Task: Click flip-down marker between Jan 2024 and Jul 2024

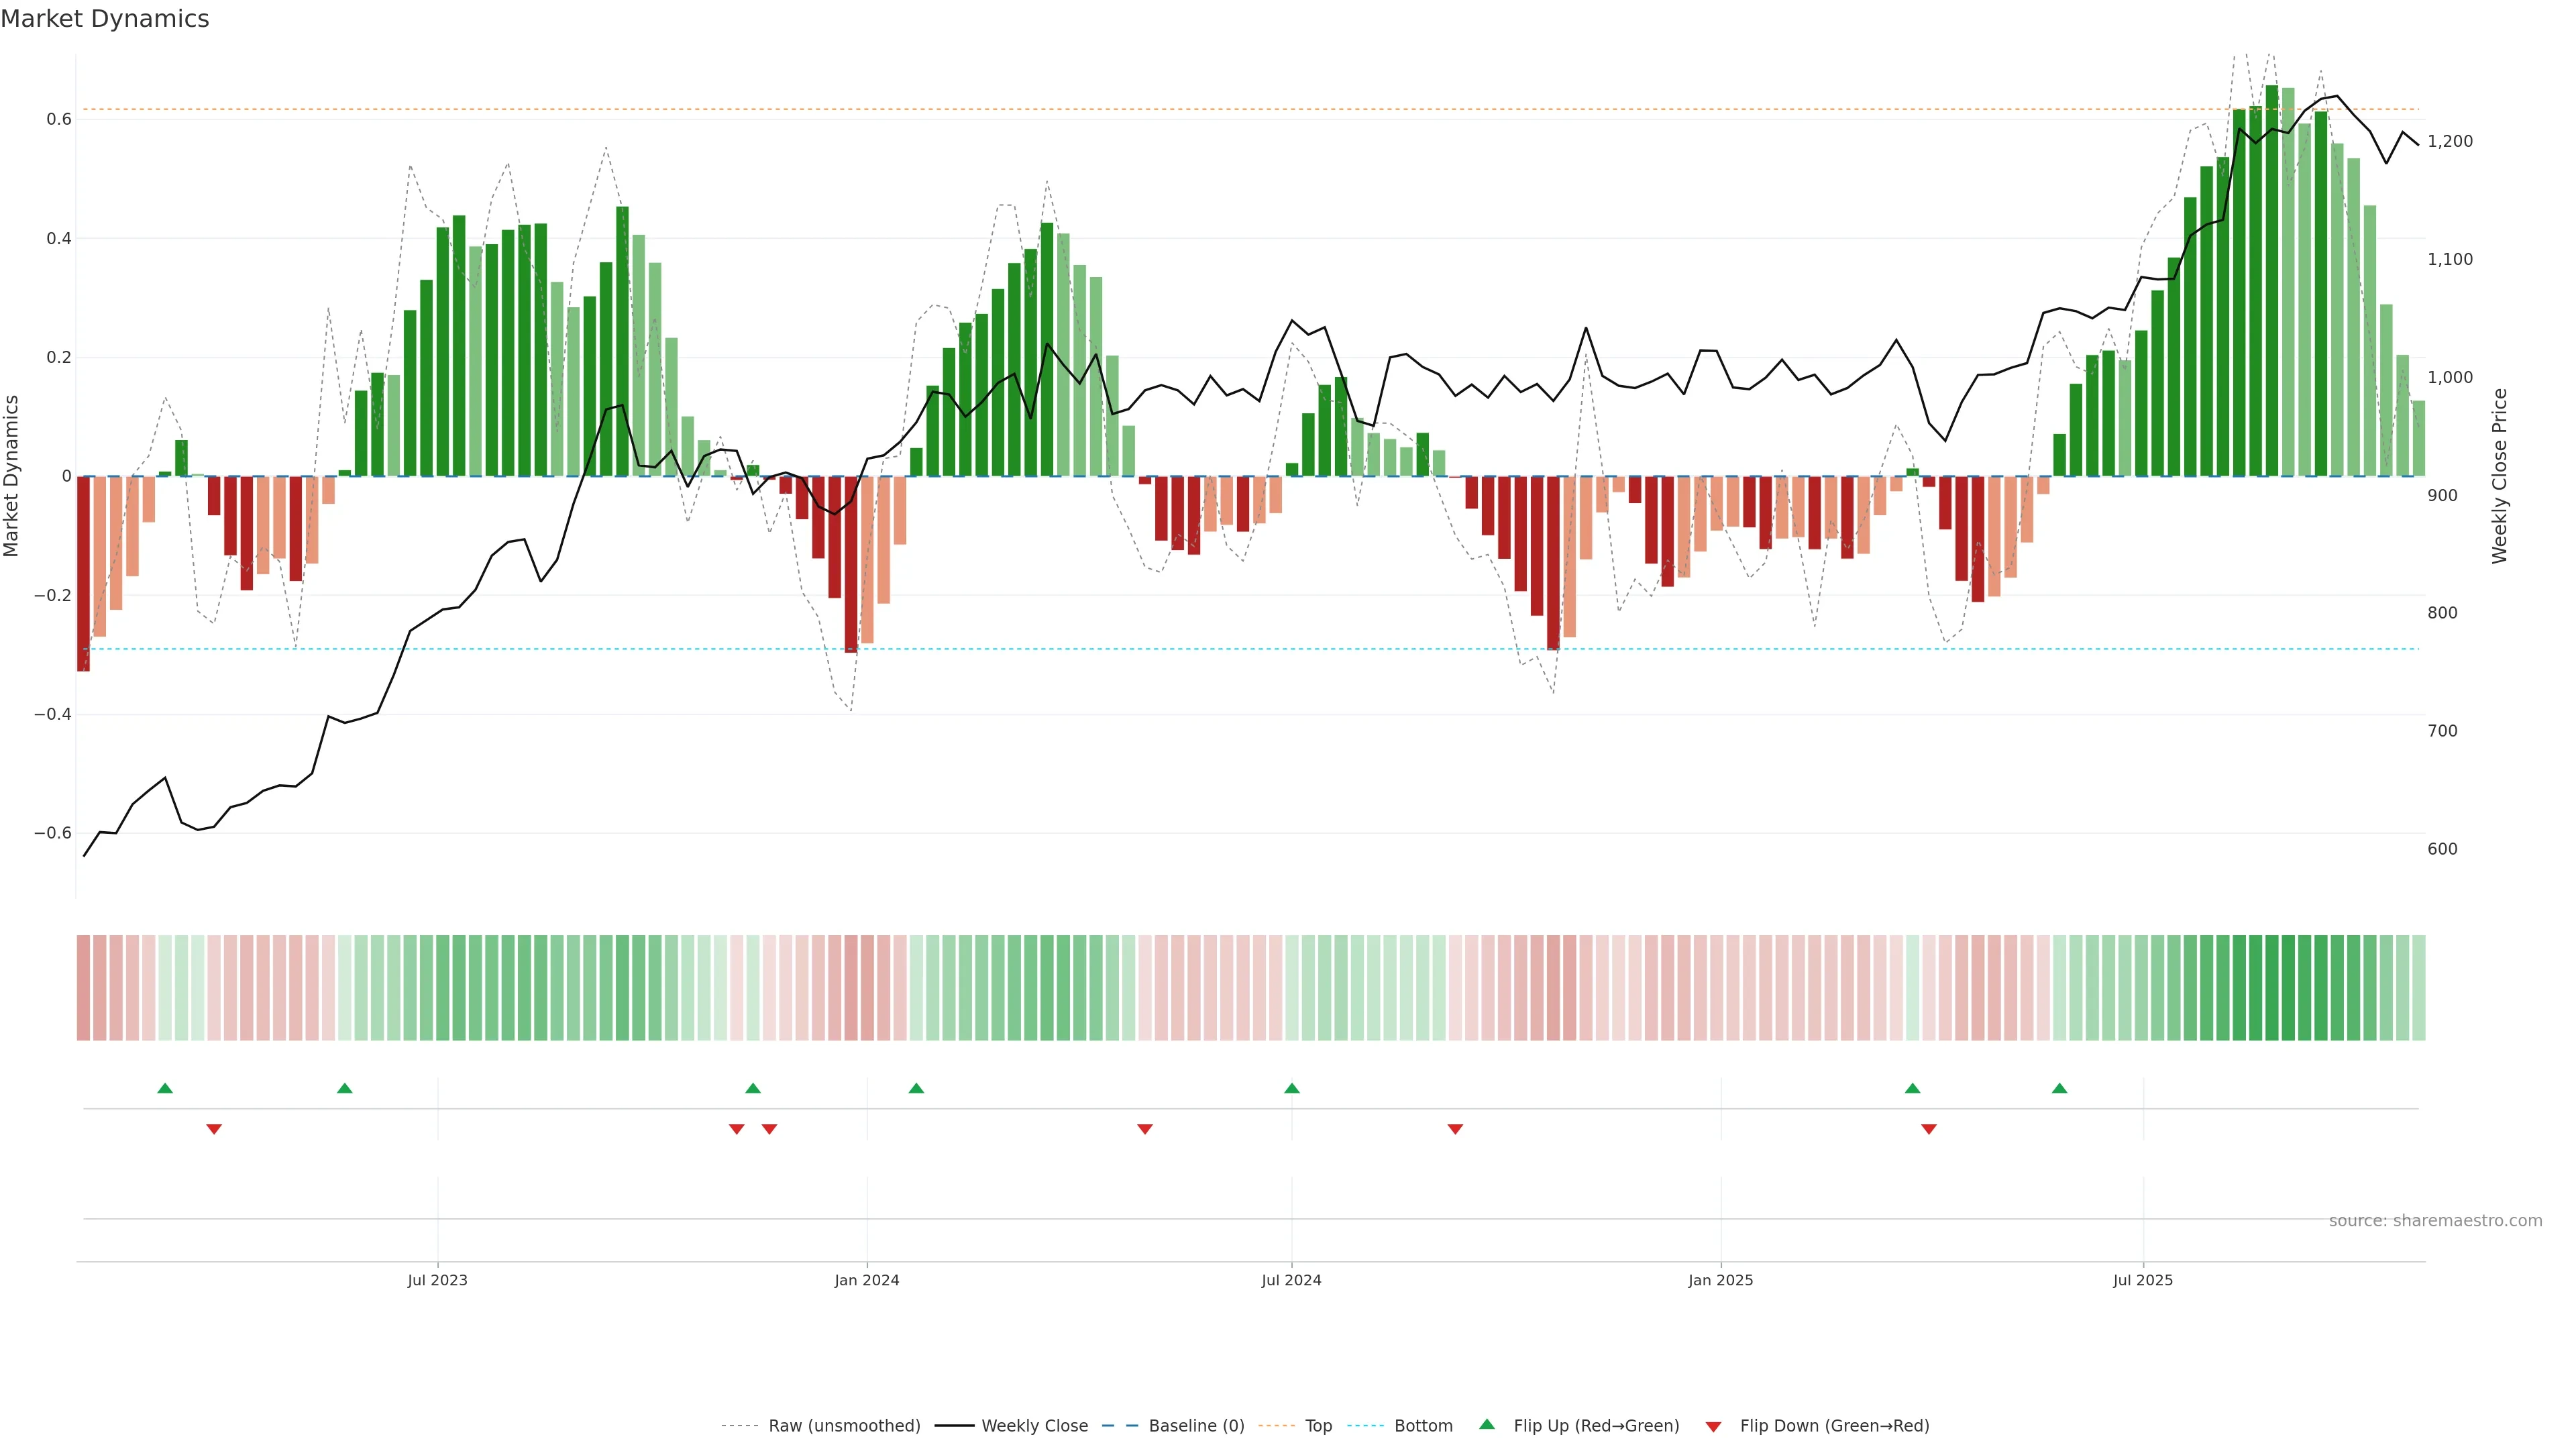Action: [x=1145, y=1129]
